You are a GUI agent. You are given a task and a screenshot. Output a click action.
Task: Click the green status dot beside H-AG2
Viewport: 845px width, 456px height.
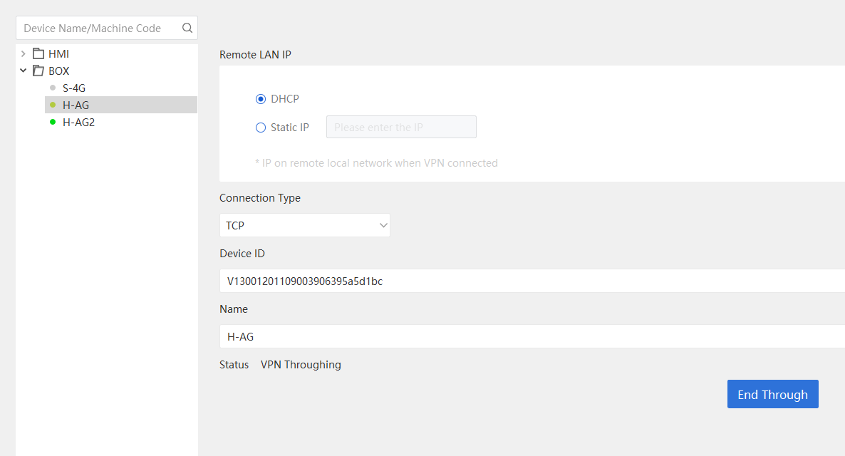52,122
